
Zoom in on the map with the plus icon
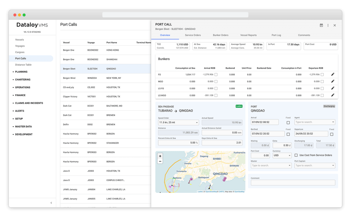[x=160, y=156]
